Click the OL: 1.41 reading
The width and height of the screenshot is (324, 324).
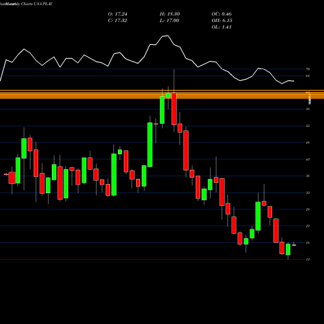tap(222, 27)
